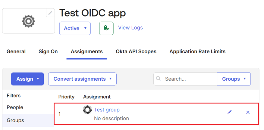Select the Groups filter in sidebar
The height and width of the screenshot is (130, 264).
click(15, 120)
